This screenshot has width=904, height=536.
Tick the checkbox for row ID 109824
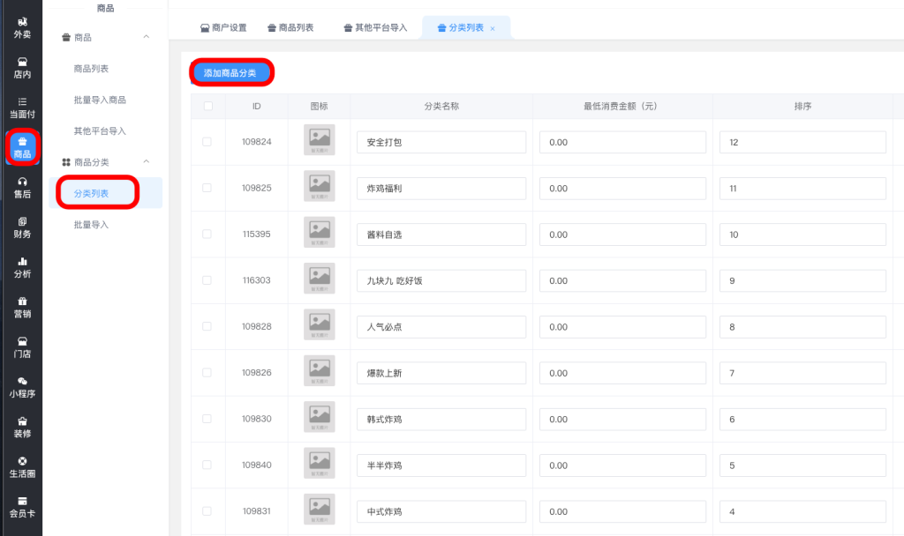coord(207,142)
